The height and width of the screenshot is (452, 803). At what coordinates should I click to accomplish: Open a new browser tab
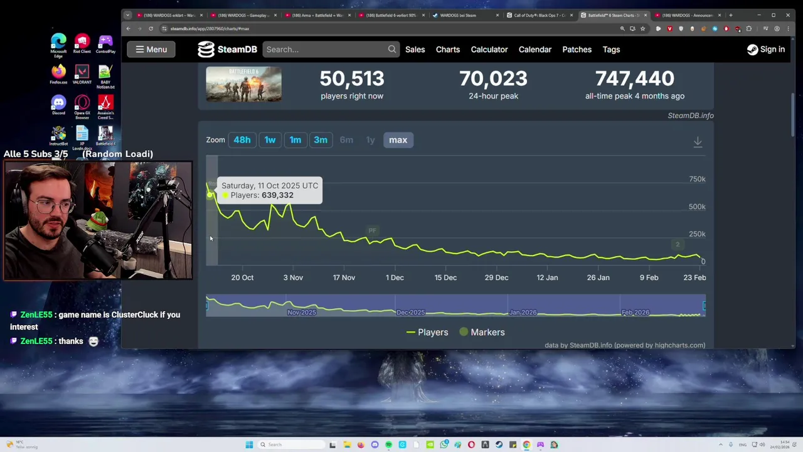[x=731, y=15]
